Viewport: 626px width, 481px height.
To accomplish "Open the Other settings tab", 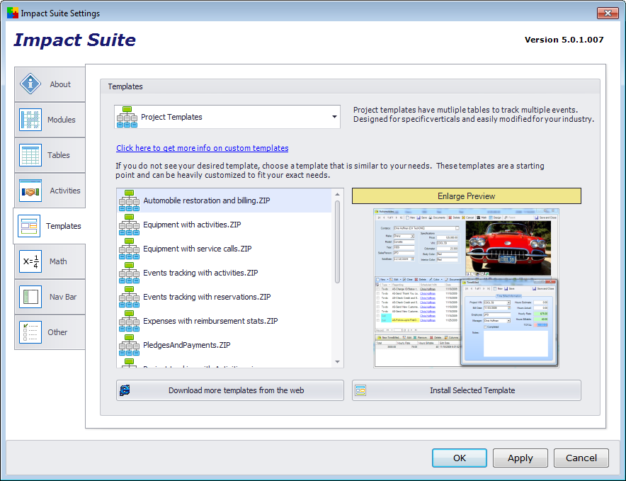I will pos(50,332).
